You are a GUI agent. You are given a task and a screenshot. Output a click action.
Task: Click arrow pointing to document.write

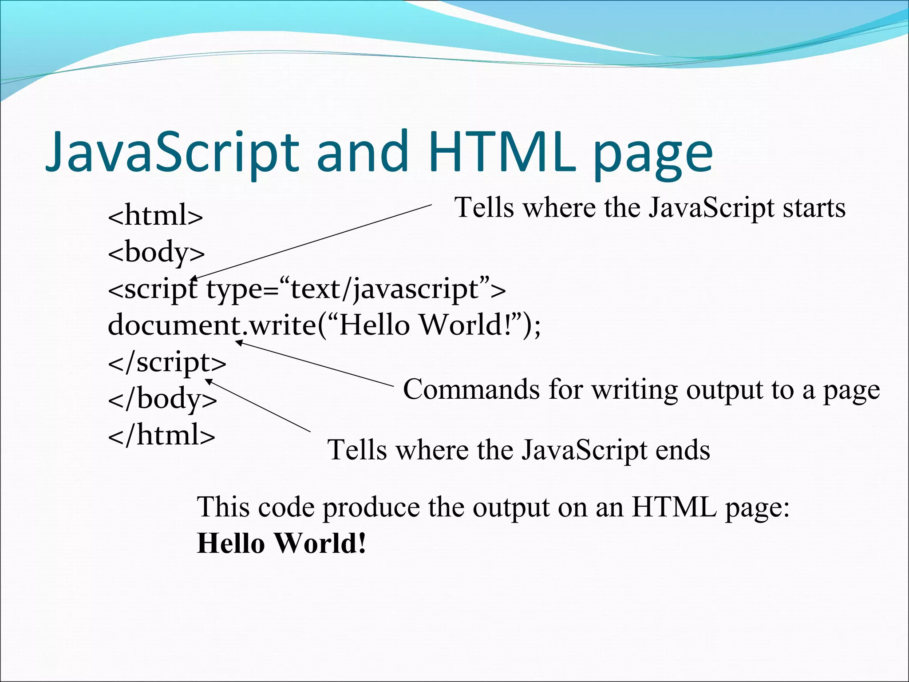pos(315,364)
